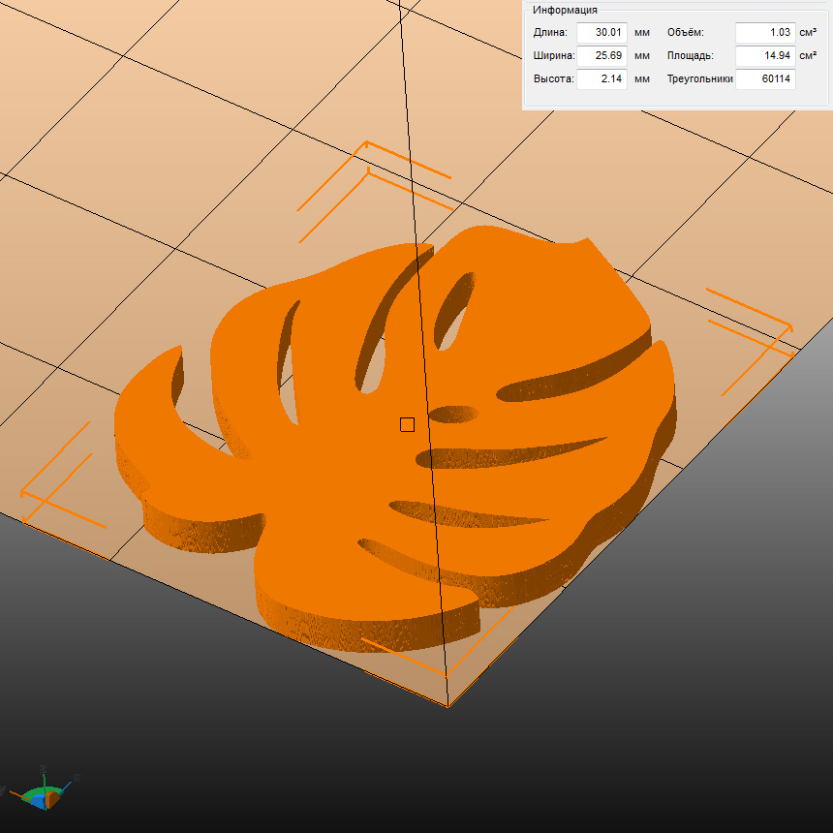Click the Информация group title
Image resolution: width=833 pixels, height=833 pixels.
tap(565, 9)
